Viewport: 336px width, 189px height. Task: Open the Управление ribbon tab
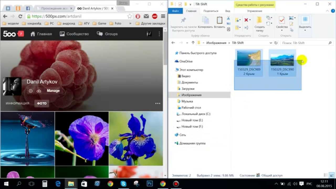[x=255, y=11]
